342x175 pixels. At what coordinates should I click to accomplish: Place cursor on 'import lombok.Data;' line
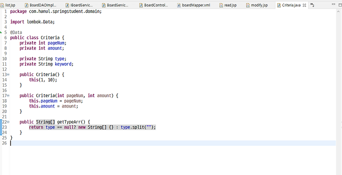tap(32, 22)
